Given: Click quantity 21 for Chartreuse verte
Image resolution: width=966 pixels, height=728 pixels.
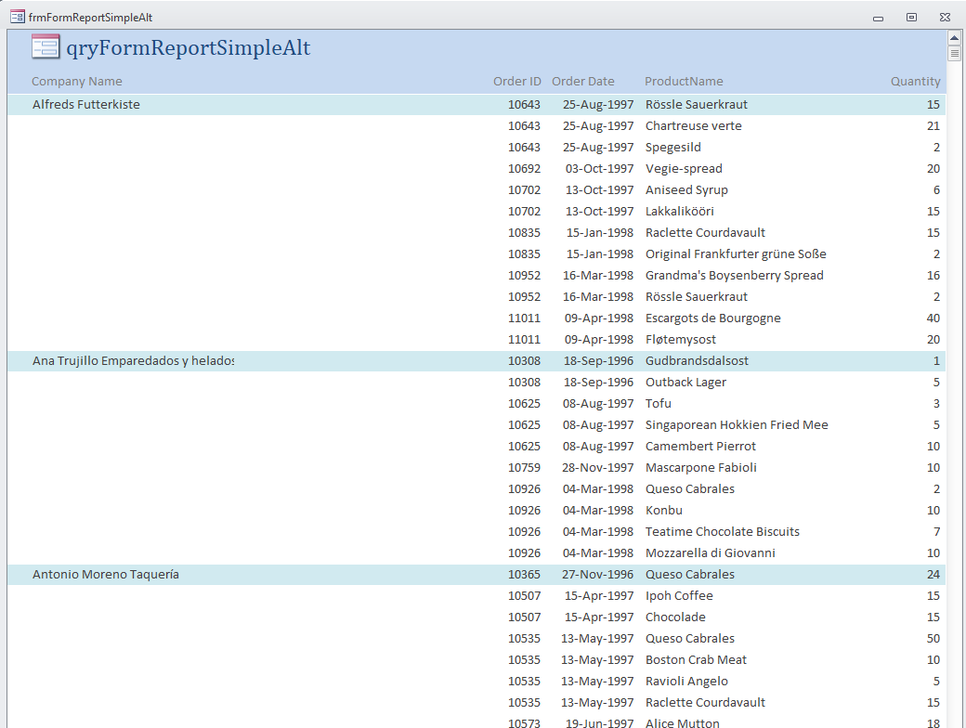Looking at the screenshot, I should point(933,125).
